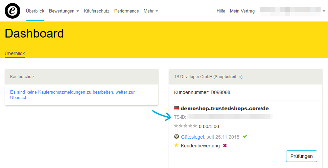Click the gray star rating
This screenshot has width=328, height=168.
pos(186,126)
